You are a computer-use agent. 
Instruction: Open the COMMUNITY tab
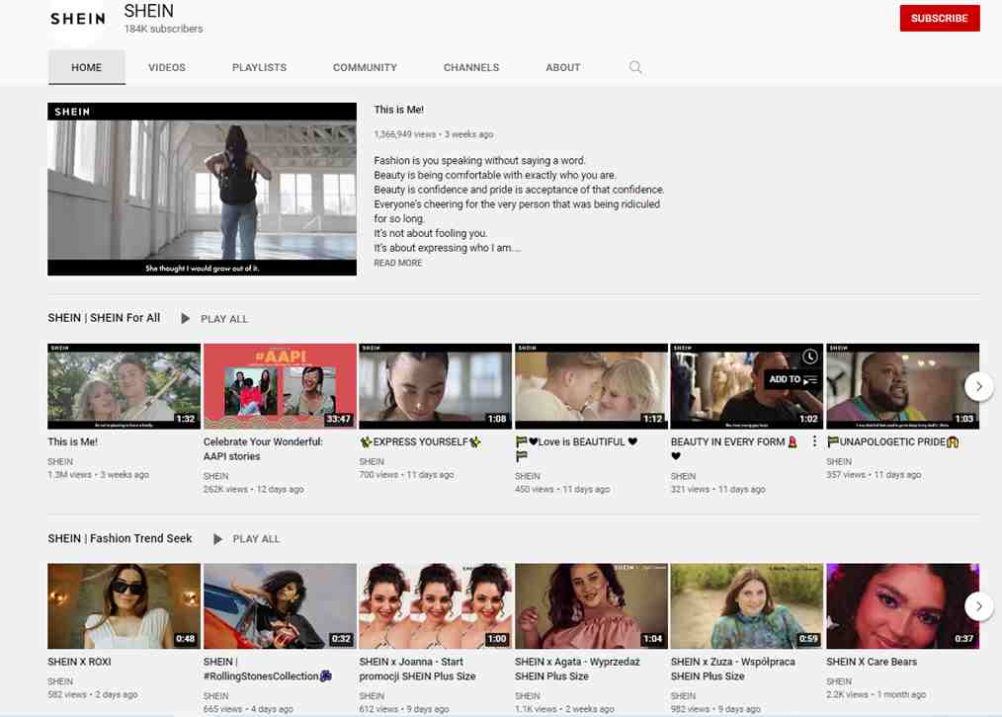tap(365, 67)
